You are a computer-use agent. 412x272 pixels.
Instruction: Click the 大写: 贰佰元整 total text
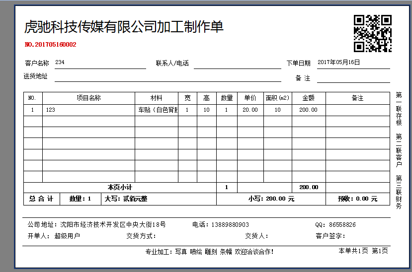(x=126, y=199)
